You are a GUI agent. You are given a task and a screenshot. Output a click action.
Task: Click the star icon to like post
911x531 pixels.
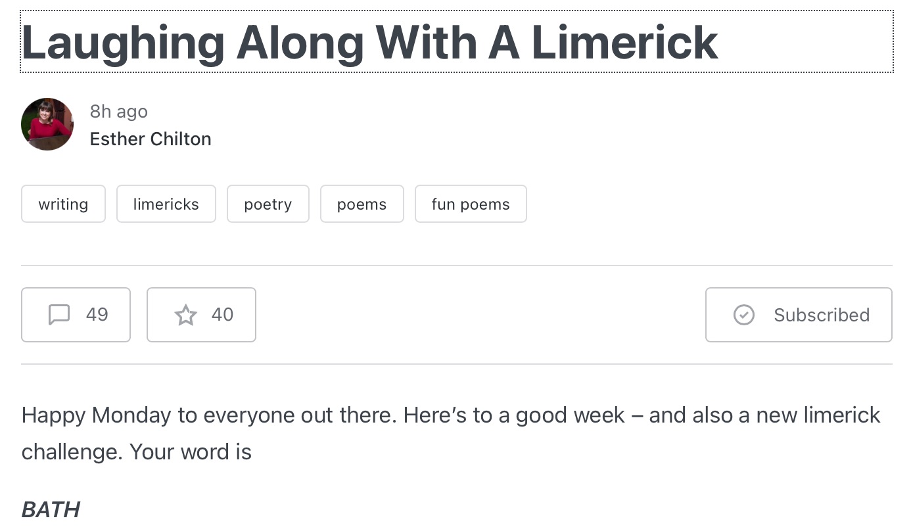[x=185, y=315]
